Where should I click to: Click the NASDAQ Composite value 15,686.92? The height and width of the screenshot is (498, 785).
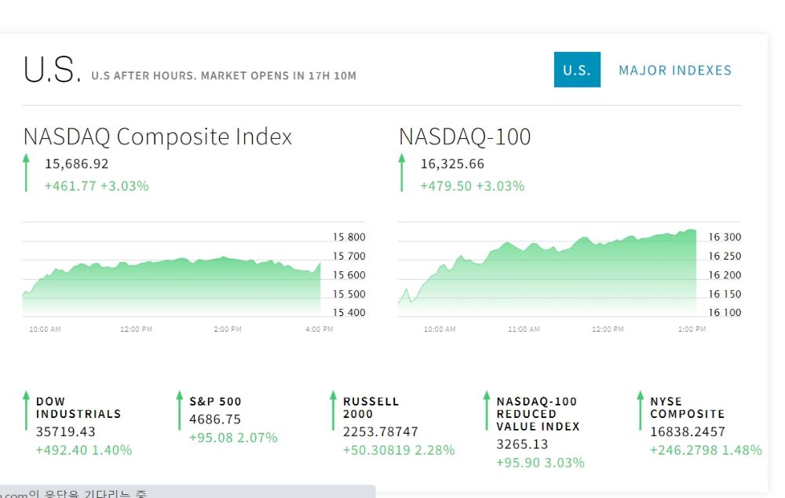(x=77, y=164)
